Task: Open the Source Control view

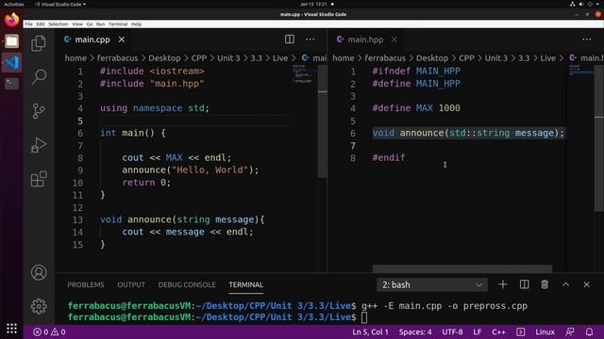Action: point(39,111)
